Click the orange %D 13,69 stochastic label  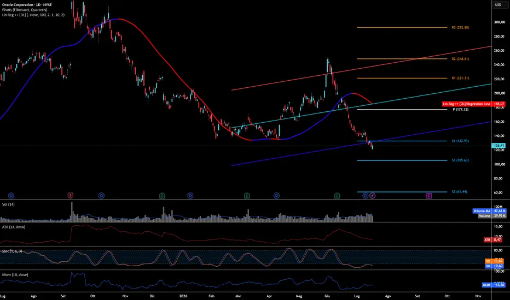pyautogui.click(x=494, y=261)
